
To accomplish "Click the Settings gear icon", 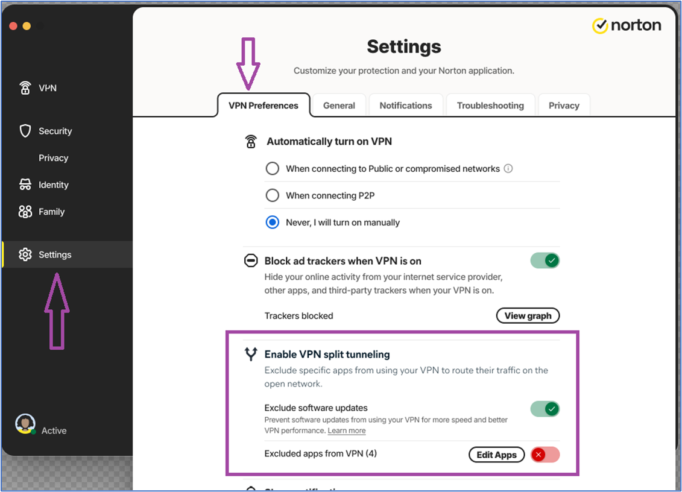I will tap(25, 254).
